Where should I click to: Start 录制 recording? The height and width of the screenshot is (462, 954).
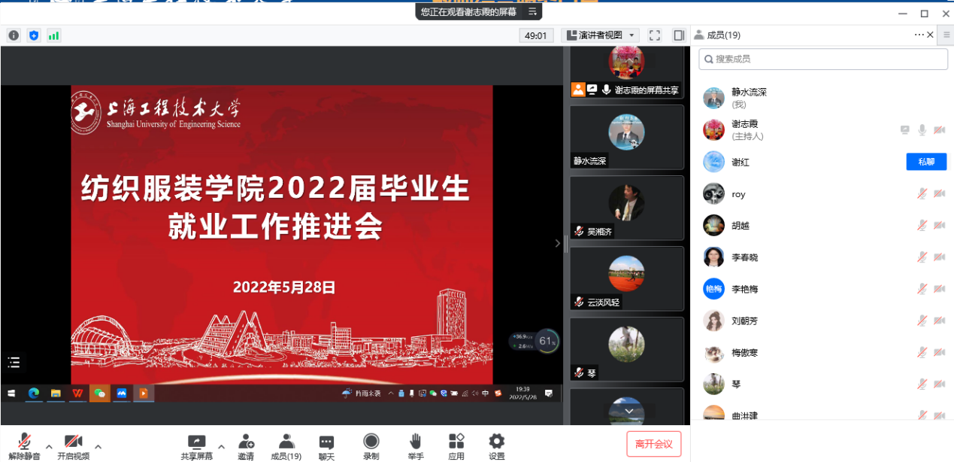pyautogui.click(x=371, y=442)
